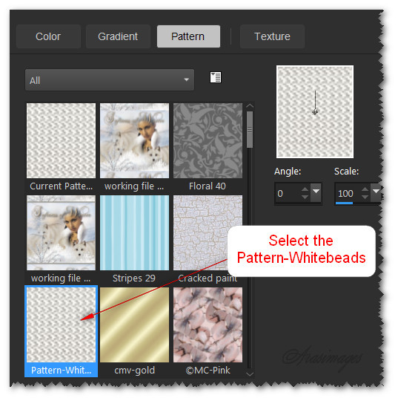Click the view options list icon
The width and height of the screenshot is (398, 401).
click(x=216, y=77)
